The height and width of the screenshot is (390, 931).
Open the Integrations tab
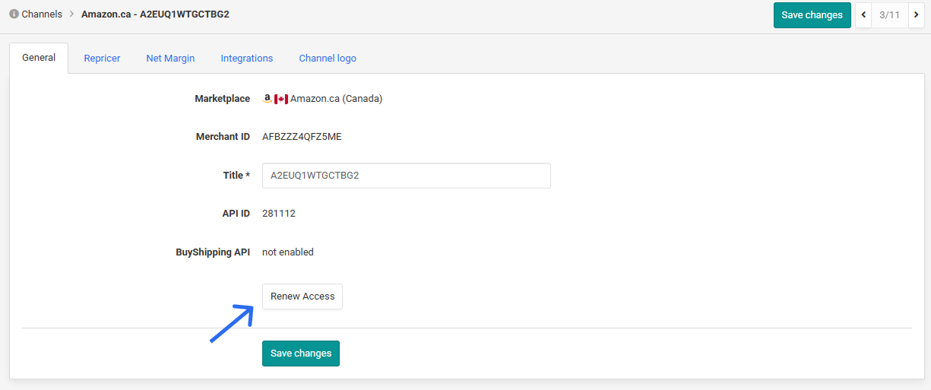(247, 59)
